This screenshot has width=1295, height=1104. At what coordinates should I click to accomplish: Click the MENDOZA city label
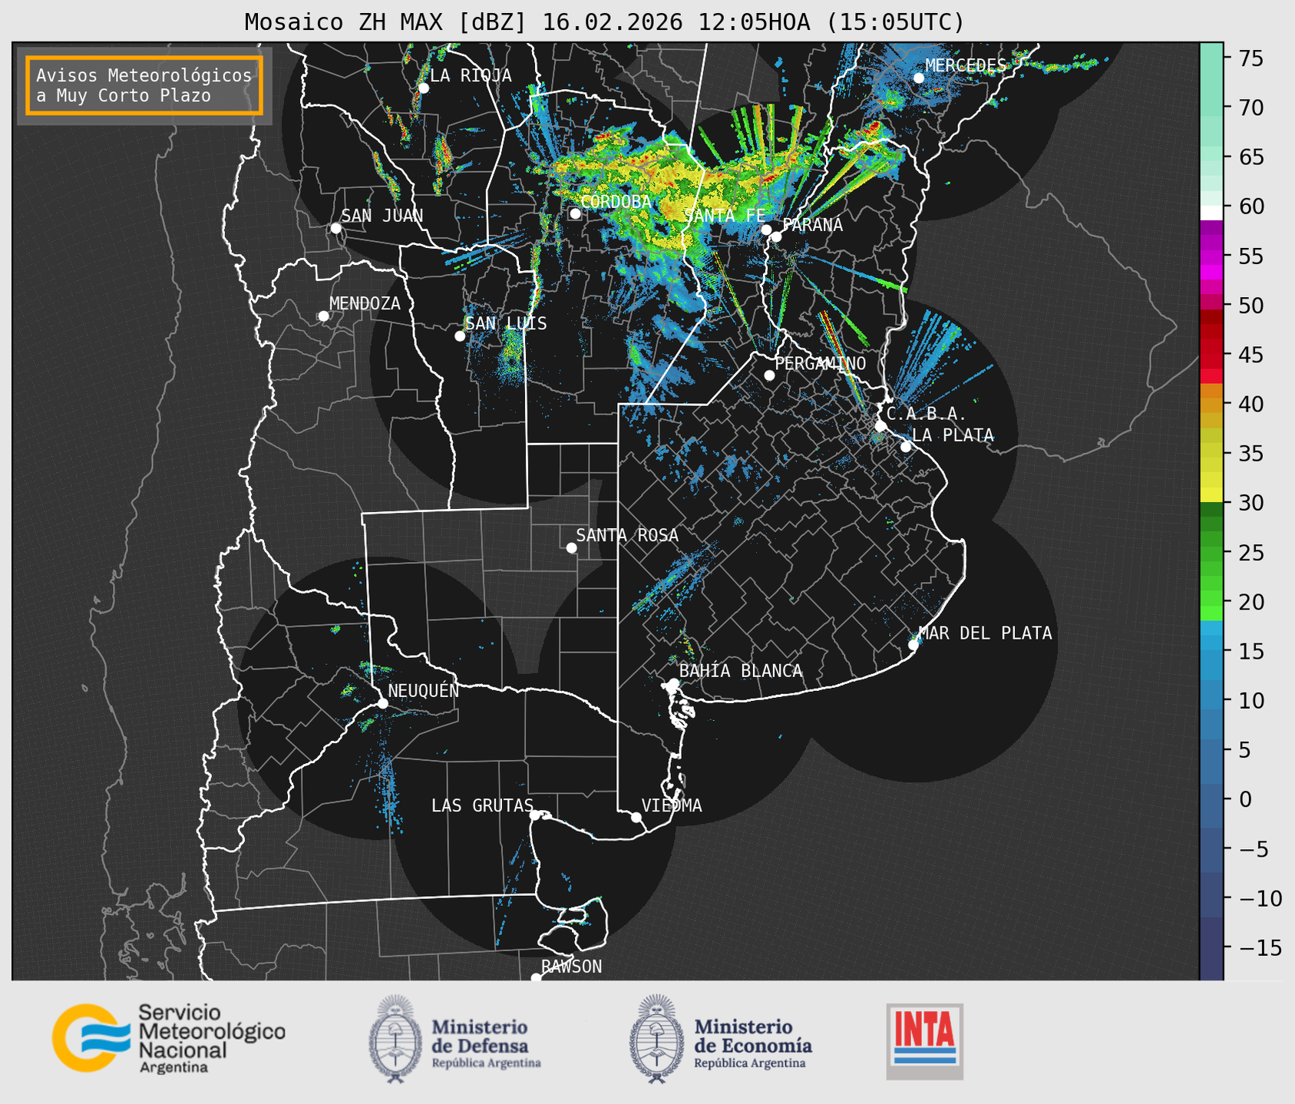click(x=365, y=303)
